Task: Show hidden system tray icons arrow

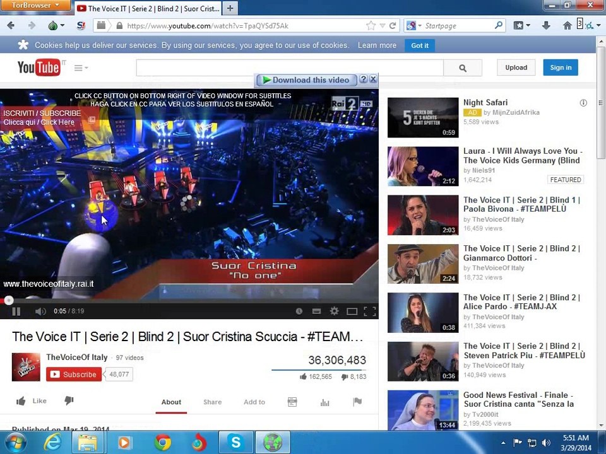Action: [503, 443]
